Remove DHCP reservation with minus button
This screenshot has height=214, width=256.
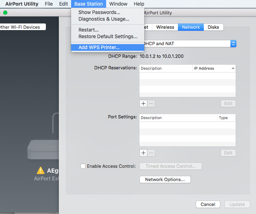[151, 103]
